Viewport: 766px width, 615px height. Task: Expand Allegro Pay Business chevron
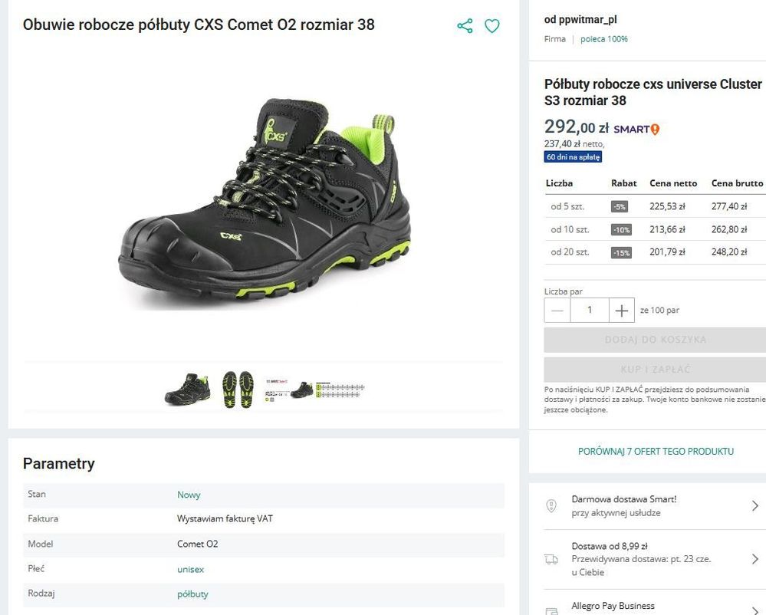tap(754, 610)
